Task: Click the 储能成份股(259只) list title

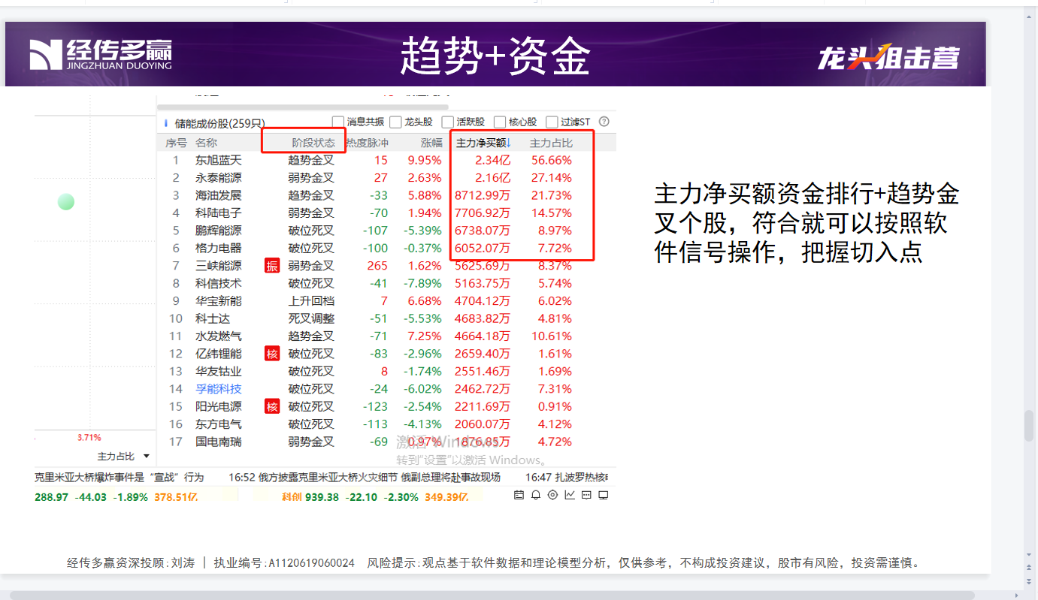Action: [219, 123]
